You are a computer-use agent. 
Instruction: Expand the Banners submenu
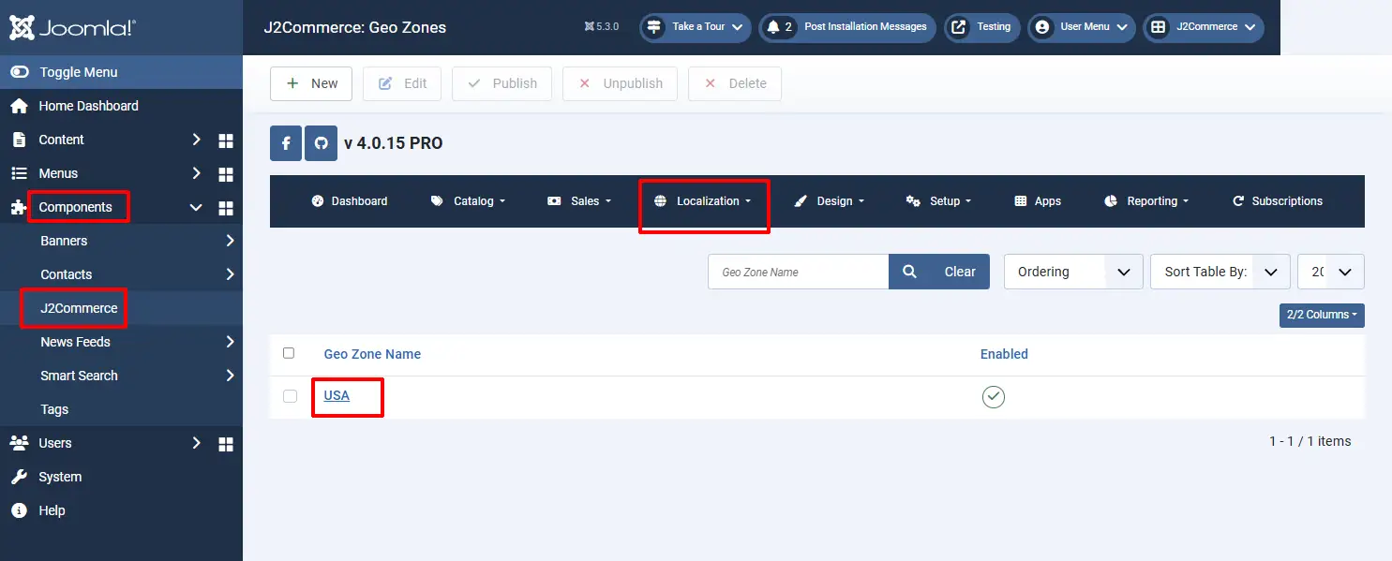230,241
